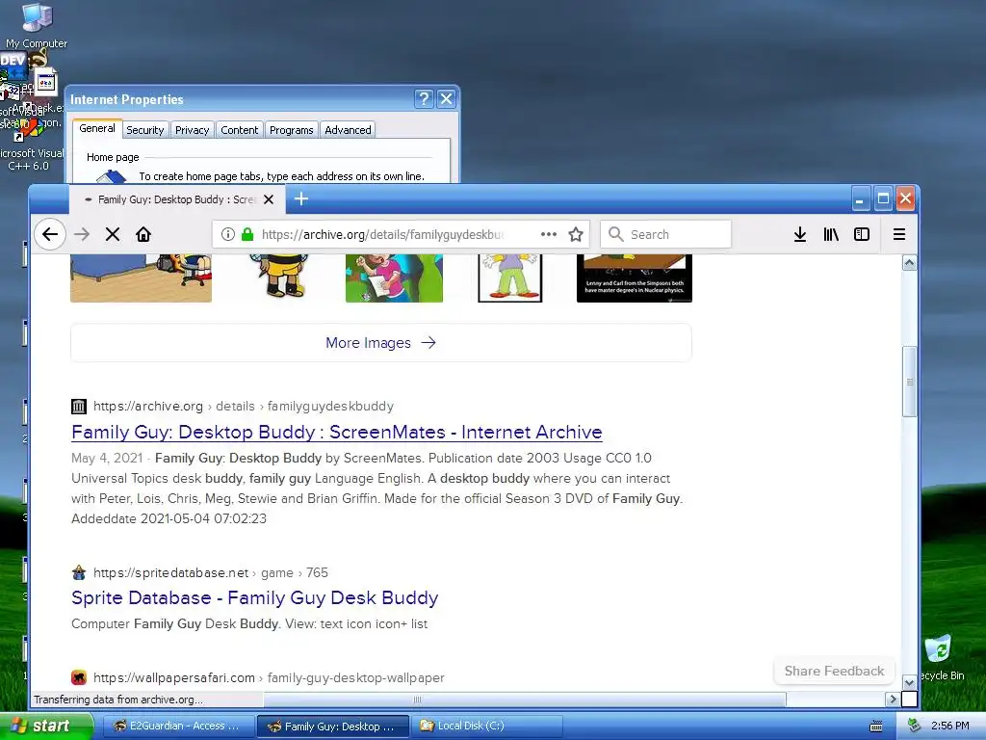Open the bedroom scene image thumbnail
Screen dimensions: 986x740
(x=141, y=277)
